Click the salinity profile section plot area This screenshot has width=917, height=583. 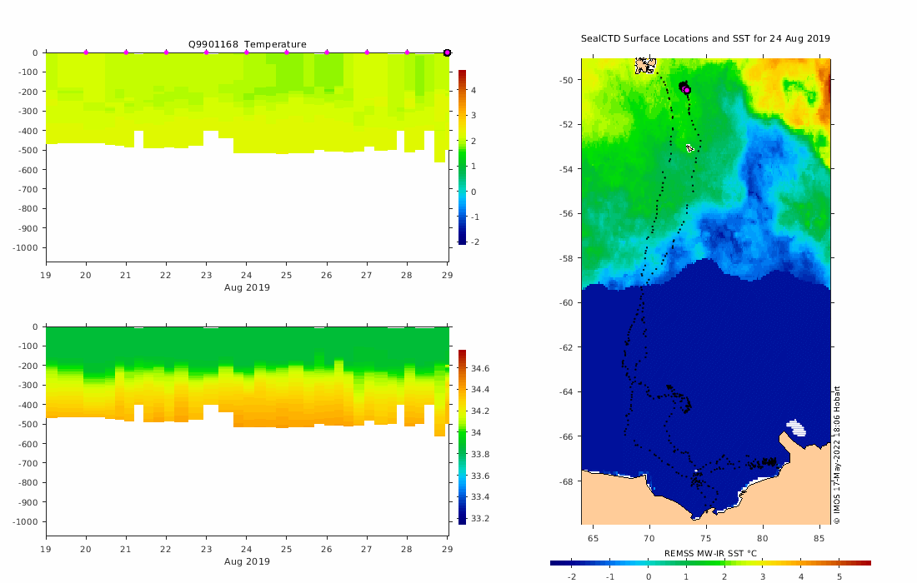coord(248,431)
